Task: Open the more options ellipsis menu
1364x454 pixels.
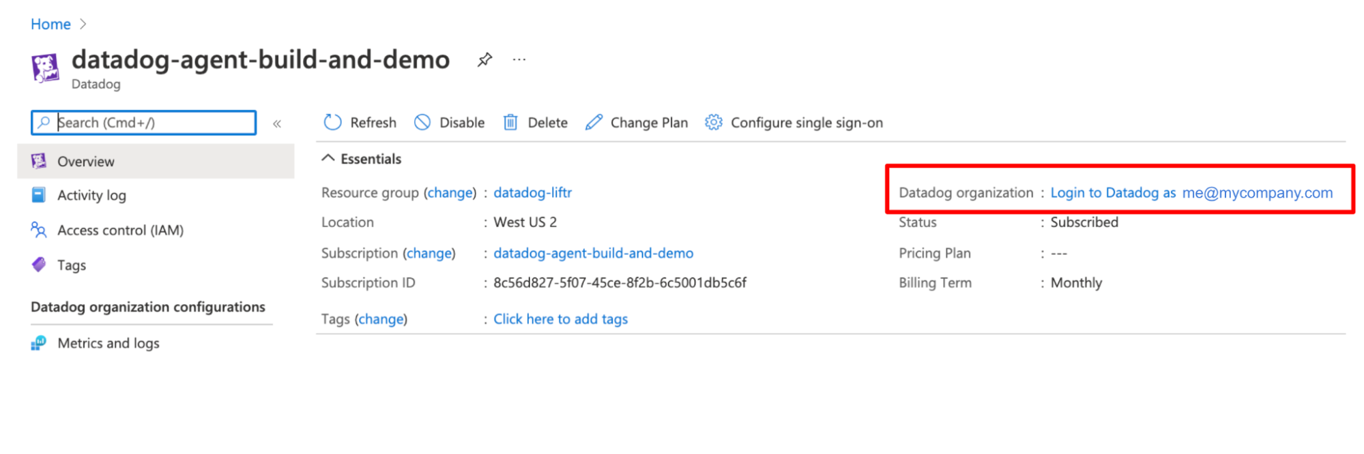Action: [519, 60]
